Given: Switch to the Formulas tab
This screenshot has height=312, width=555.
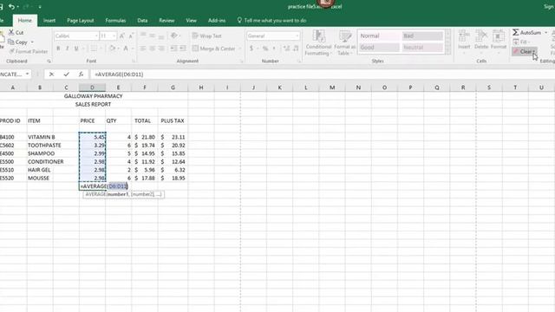Looking at the screenshot, I should coord(115,21).
